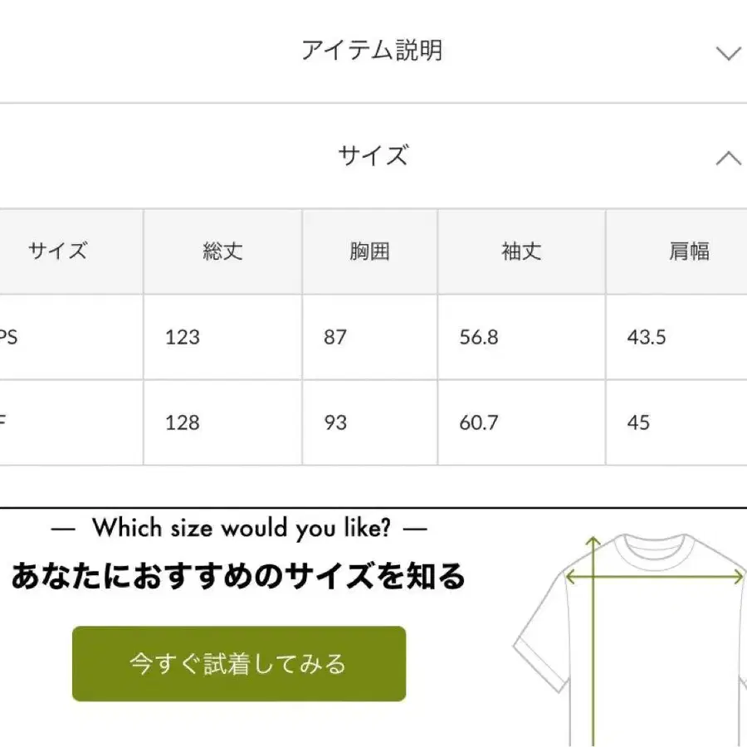The width and height of the screenshot is (747, 747).
Task: Click the サイズ table column header
Action: [x=57, y=251]
